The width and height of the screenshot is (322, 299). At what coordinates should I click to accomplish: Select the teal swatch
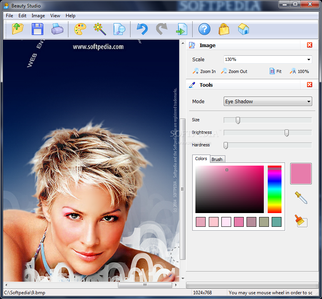276,222
